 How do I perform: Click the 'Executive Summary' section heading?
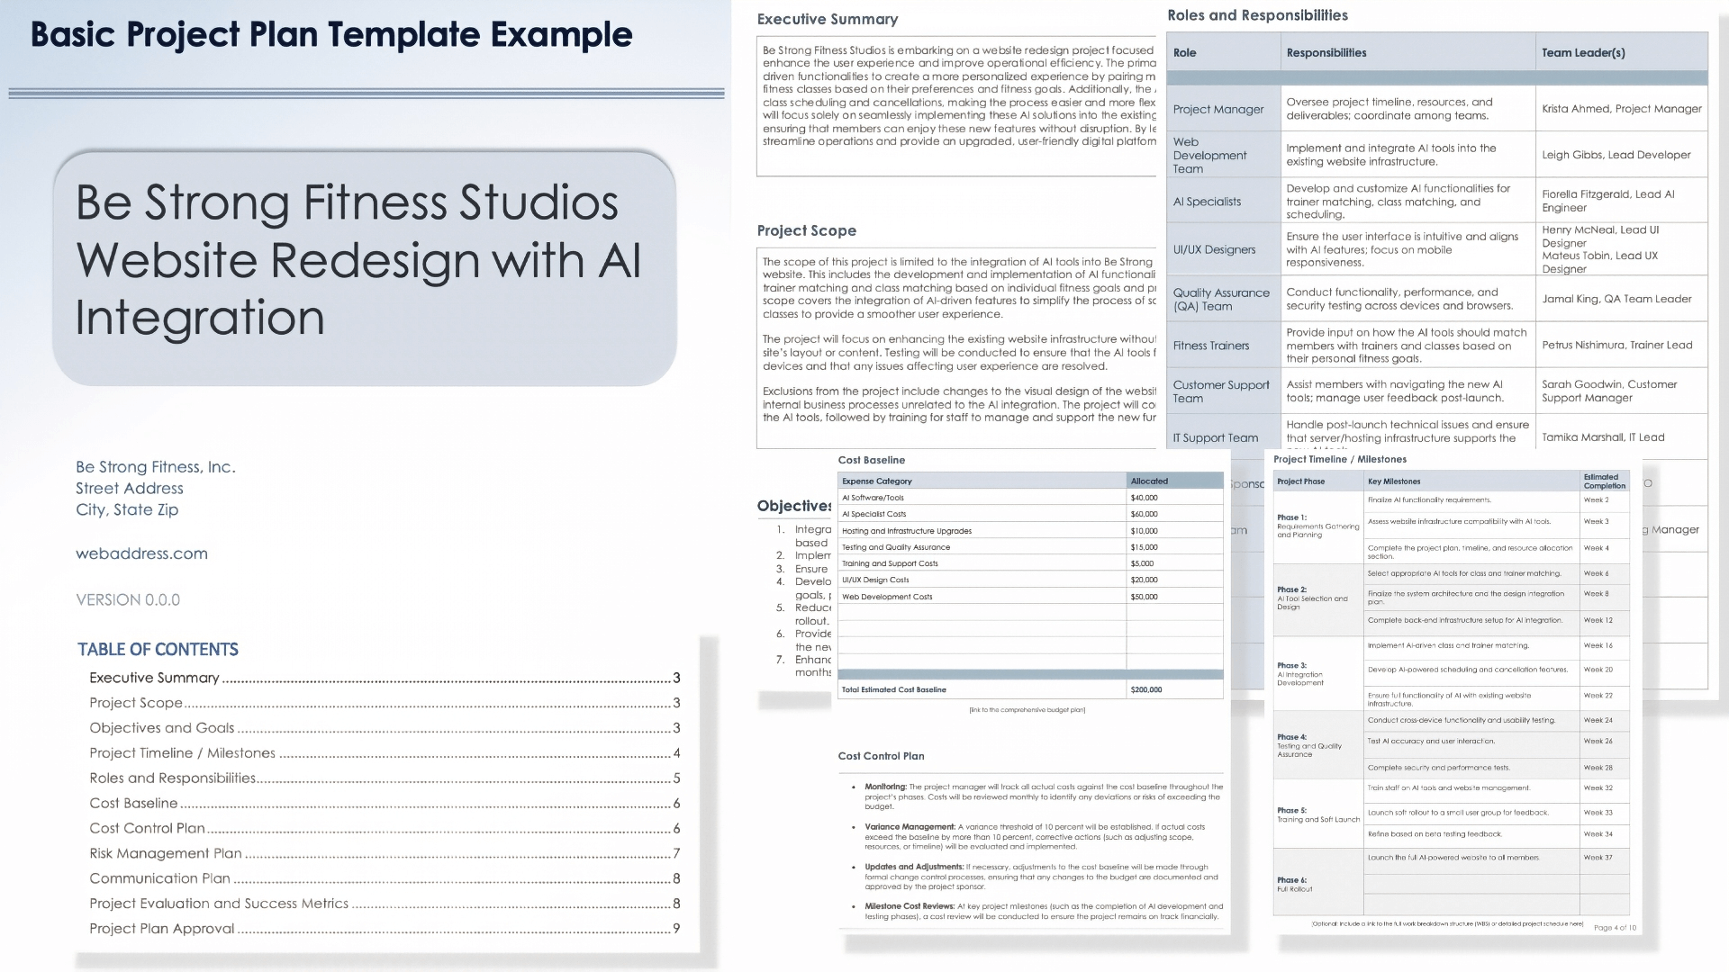click(827, 19)
